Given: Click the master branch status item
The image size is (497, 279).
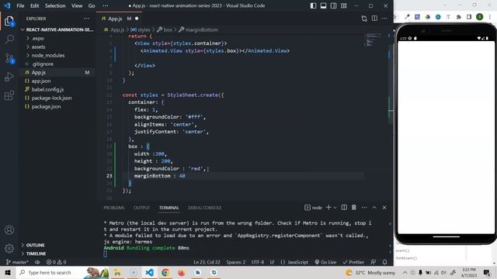Looking at the screenshot, I should pos(17,262).
